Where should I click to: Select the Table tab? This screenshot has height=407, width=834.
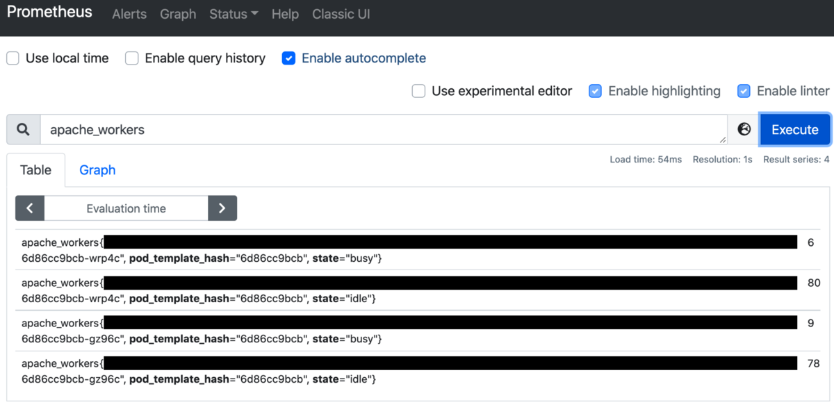[35, 169]
